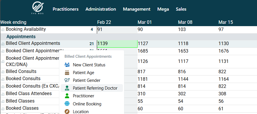Click the value 1126 cell
Viewport: 257px width, 114px height.
(x=143, y=61)
